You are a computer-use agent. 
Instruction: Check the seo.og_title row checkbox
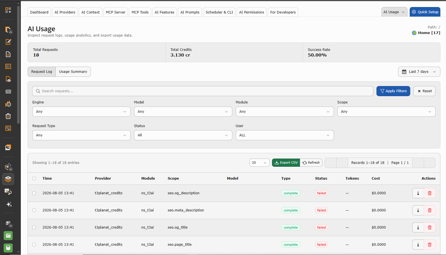(x=34, y=227)
